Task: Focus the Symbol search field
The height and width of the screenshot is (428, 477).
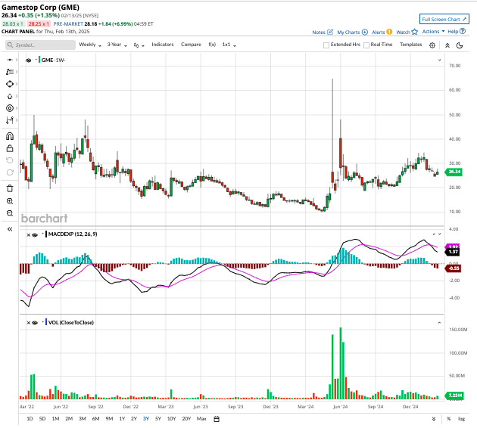Action: point(40,45)
